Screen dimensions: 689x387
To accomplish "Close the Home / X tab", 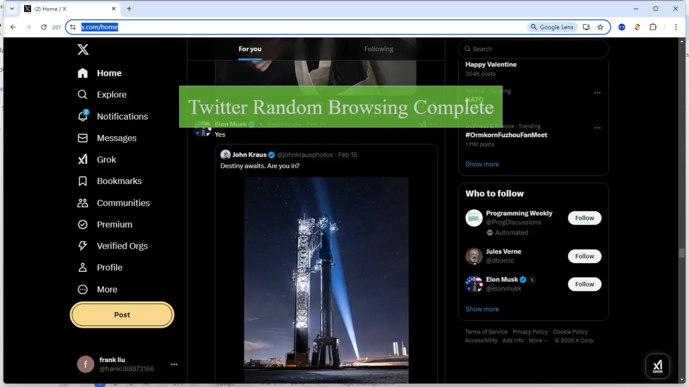I will (114, 9).
